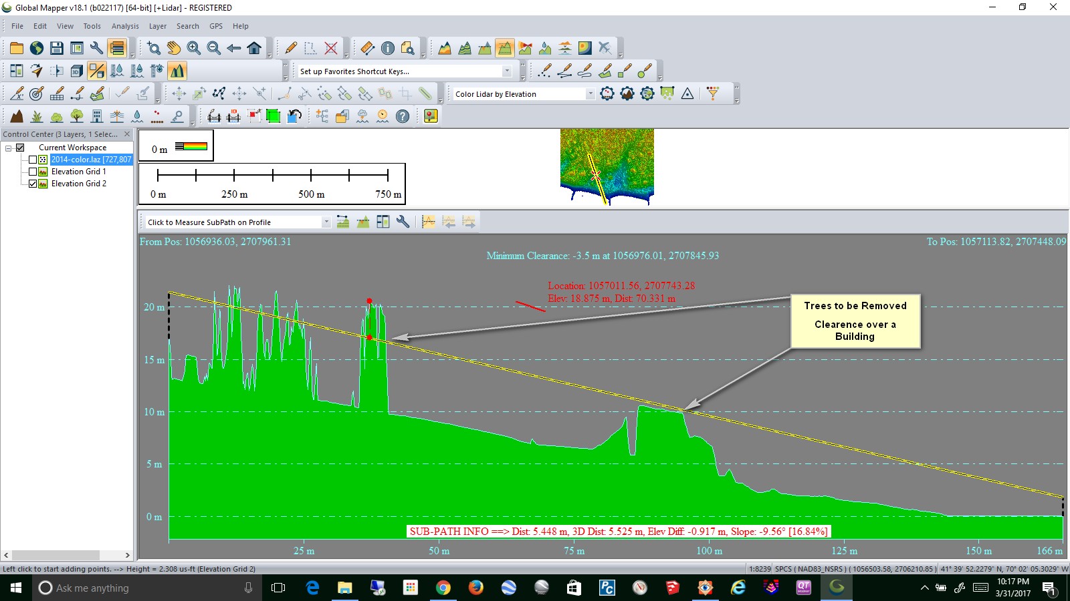Select the create area feature pencil tool

coord(605,71)
